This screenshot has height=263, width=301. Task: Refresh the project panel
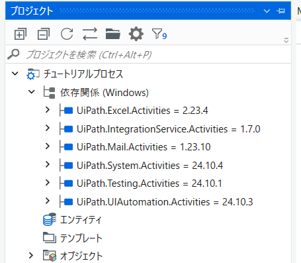67,34
